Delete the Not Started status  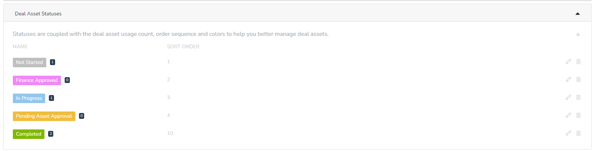(x=578, y=61)
